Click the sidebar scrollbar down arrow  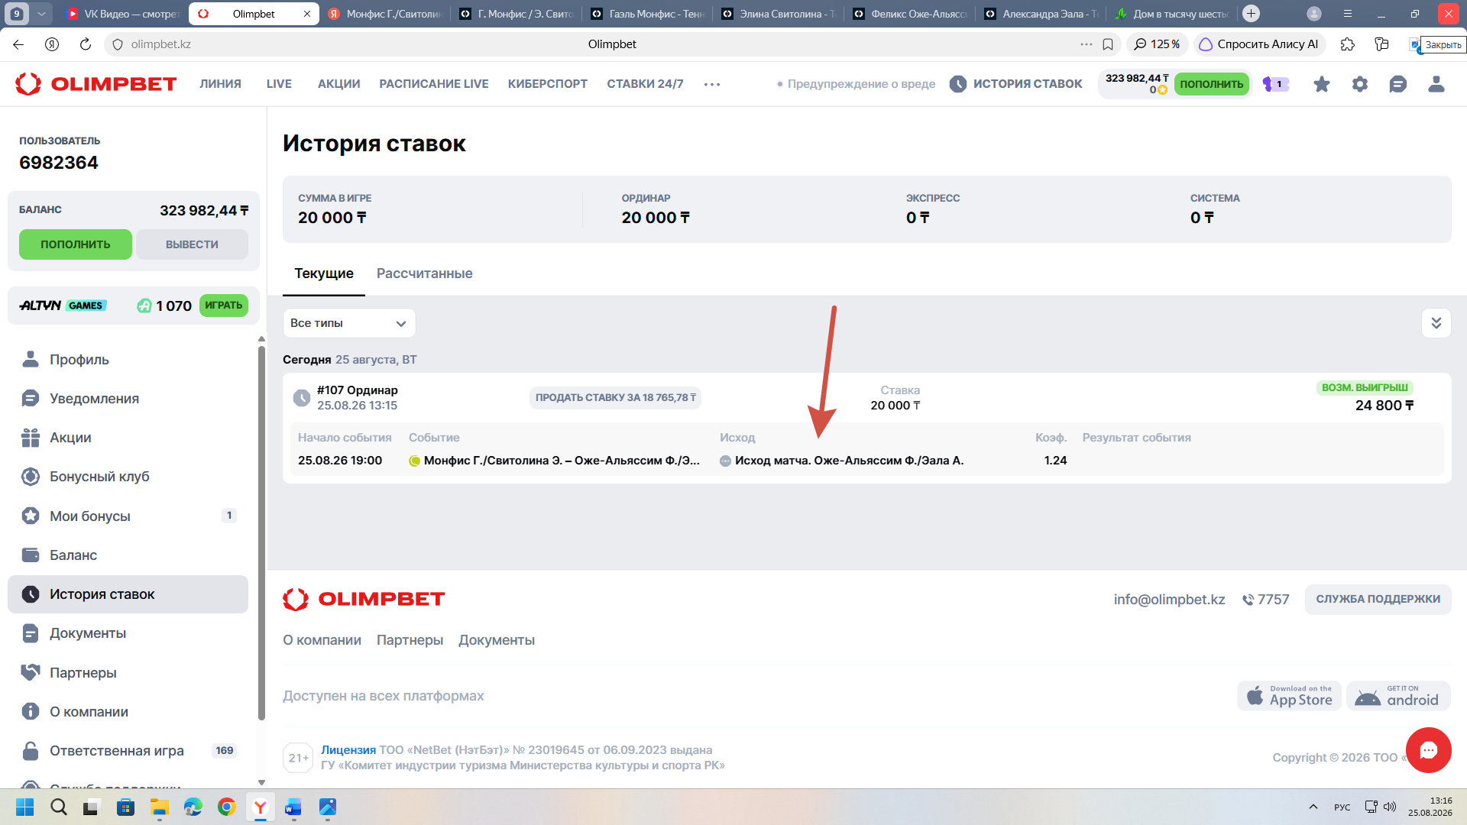pyautogui.click(x=261, y=782)
